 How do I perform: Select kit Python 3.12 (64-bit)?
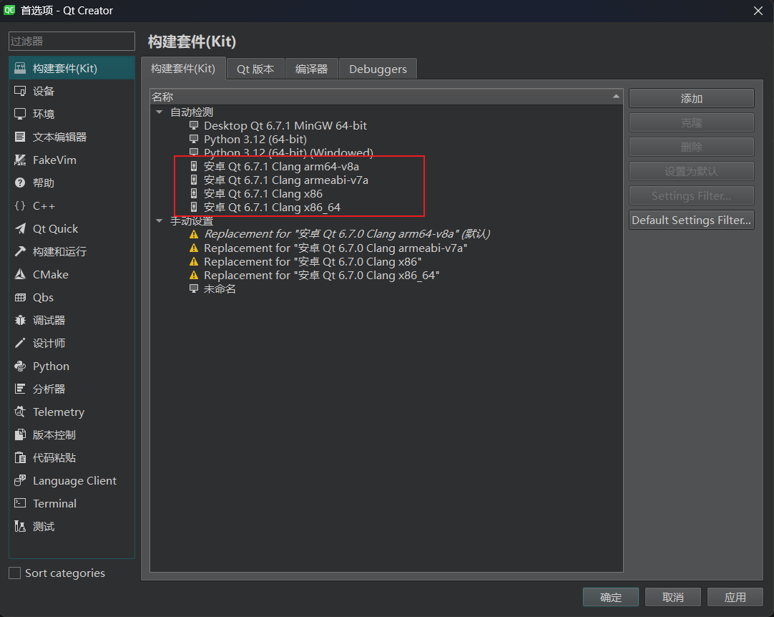point(255,140)
